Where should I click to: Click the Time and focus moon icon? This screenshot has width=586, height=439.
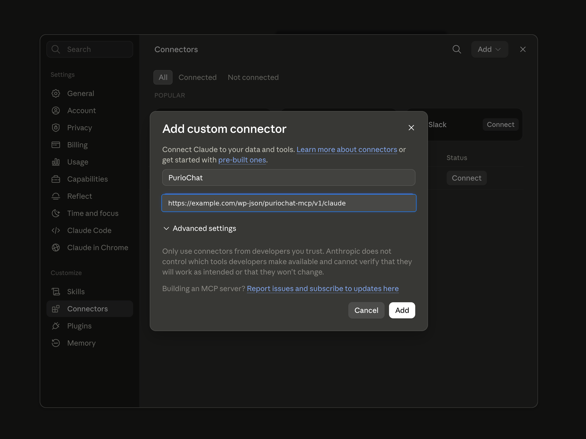56,214
